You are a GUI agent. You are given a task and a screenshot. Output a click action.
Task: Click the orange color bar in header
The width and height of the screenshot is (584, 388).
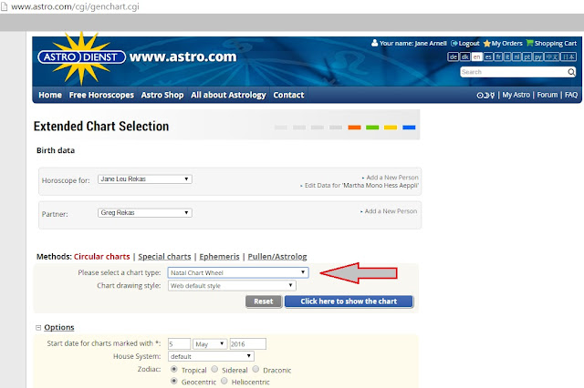point(354,128)
